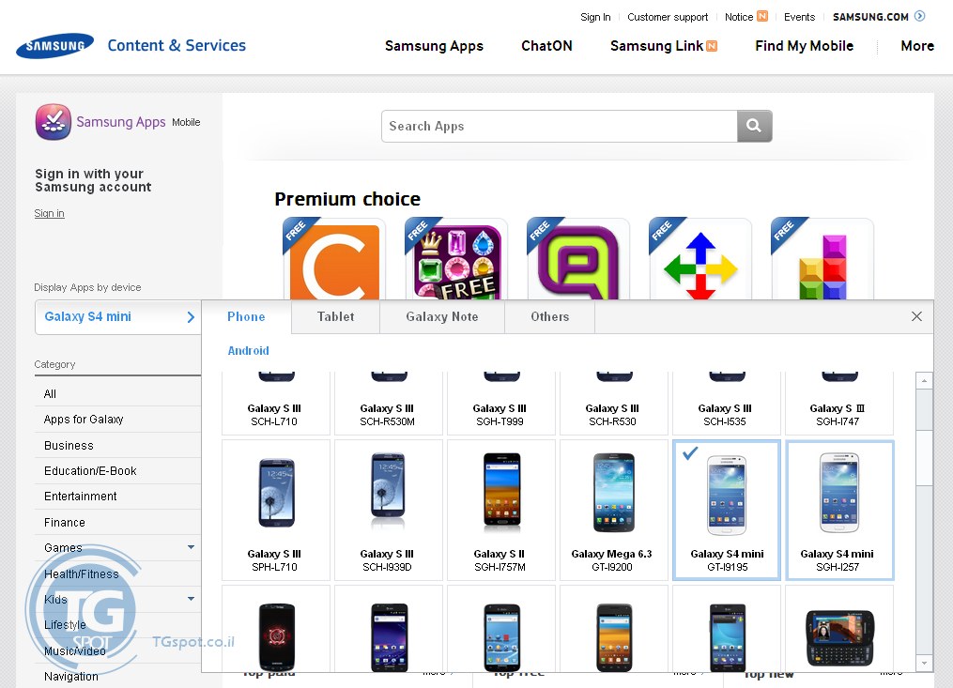Select the Android filter link
Image resolution: width=953 pixels, height=688 pixels.
point(248,351)
